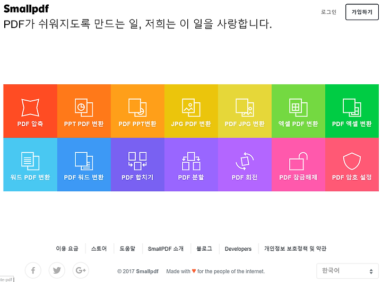Open the Developers footer link
Image resolution: width=382 pixels, height=282 pixels.
(x=238, y=249)
